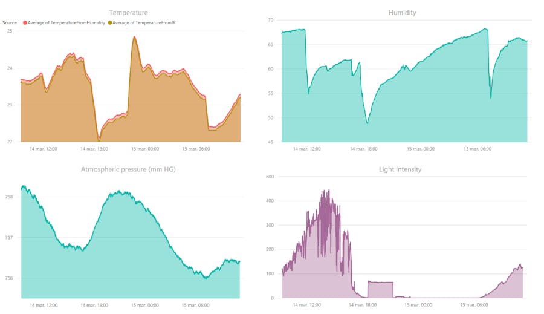This screenshot has width=544, height=314.
Task: Click the highest peak of the Temperature chart
Action: (x=134, y=38)
